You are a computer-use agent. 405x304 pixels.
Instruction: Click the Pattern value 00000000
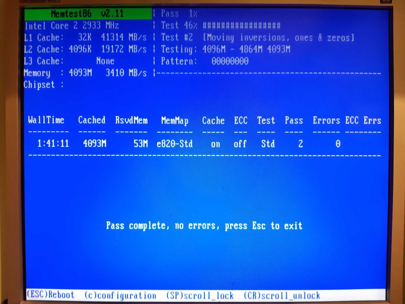230,61
